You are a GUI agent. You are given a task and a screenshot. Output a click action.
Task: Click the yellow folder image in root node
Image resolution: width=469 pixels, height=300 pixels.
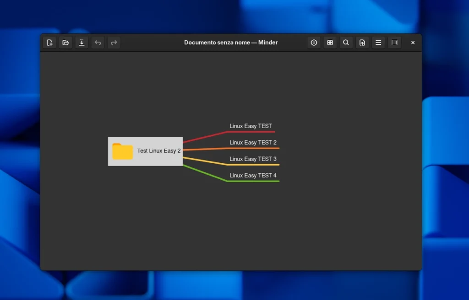pyautogui.click(x=122, y=151)
